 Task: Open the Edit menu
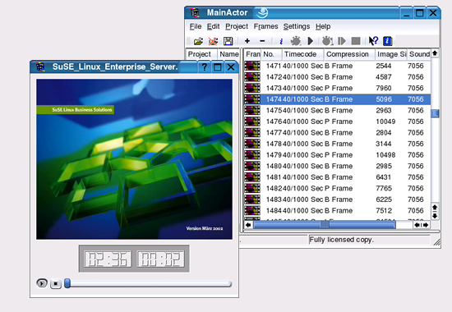[214, 26]
